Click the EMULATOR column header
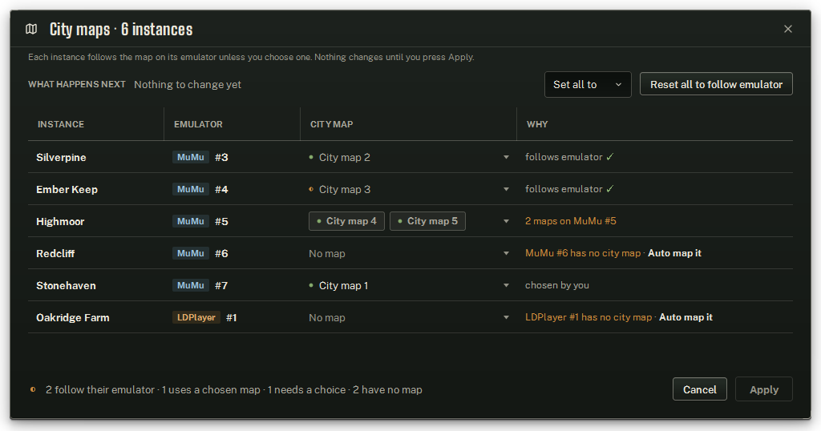Viewport: 821px width, 431px height. [198, 124]
